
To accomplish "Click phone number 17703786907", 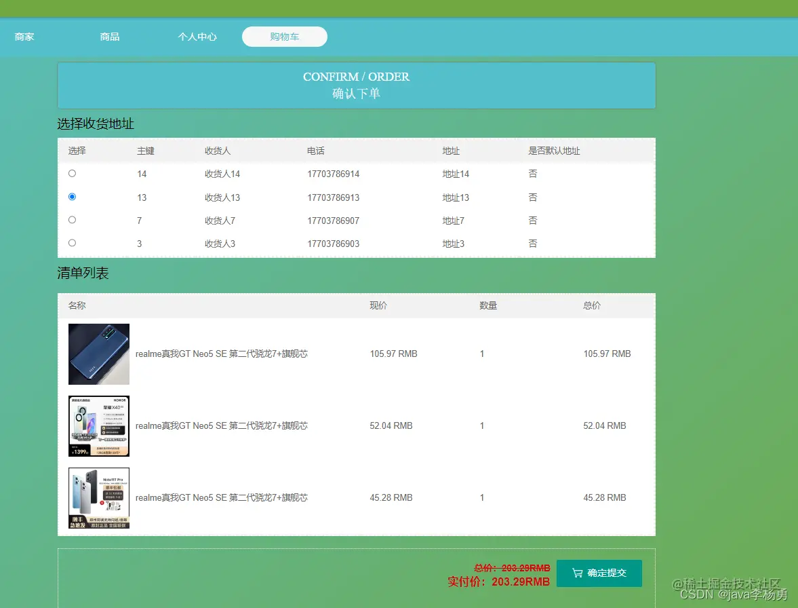I will click(x=334, y=221).
